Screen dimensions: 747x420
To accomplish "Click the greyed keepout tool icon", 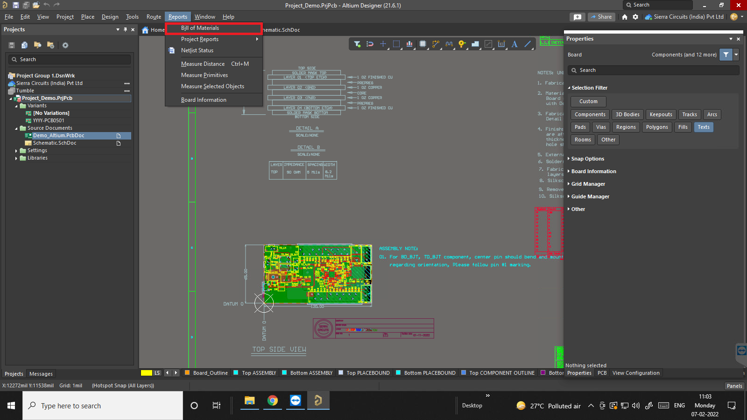I will [x=488, y=44].
